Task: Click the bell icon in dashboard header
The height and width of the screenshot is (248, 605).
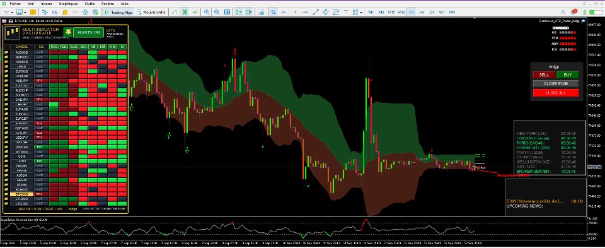Action: (x=68, y=32)
